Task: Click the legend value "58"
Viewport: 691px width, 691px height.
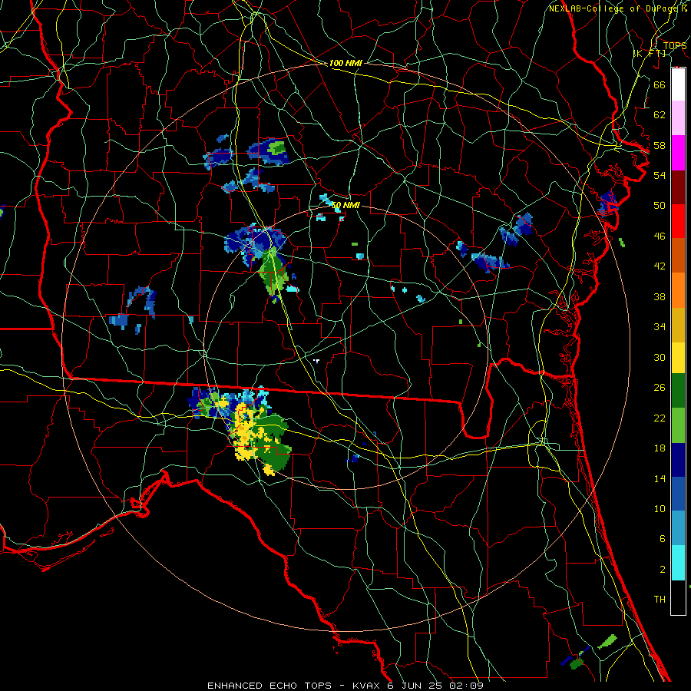Action: tap(660, 145)
